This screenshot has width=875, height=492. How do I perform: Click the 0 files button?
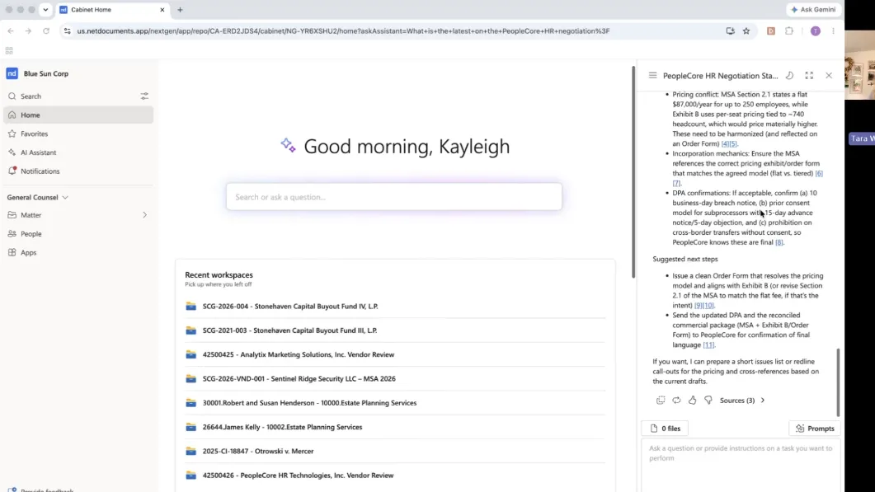(666, 429)
